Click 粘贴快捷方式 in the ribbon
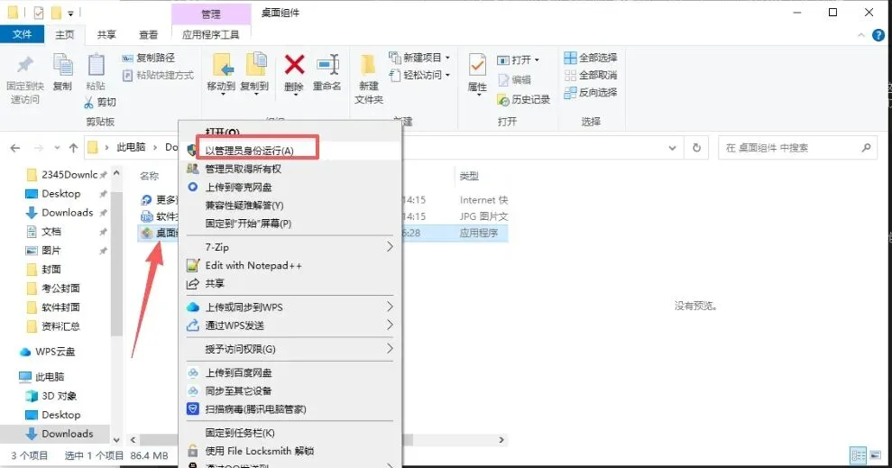Viewport: 892px width, 468px height. pos(158,75)
